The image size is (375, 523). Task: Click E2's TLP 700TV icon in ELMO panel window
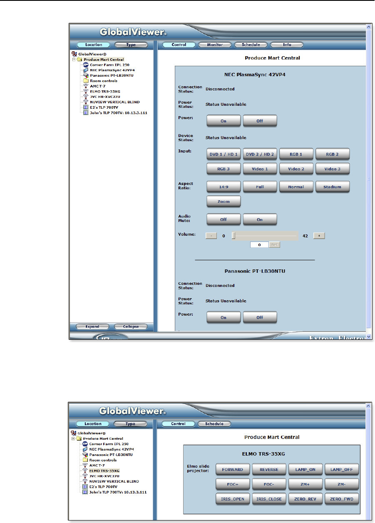point(85,487)
